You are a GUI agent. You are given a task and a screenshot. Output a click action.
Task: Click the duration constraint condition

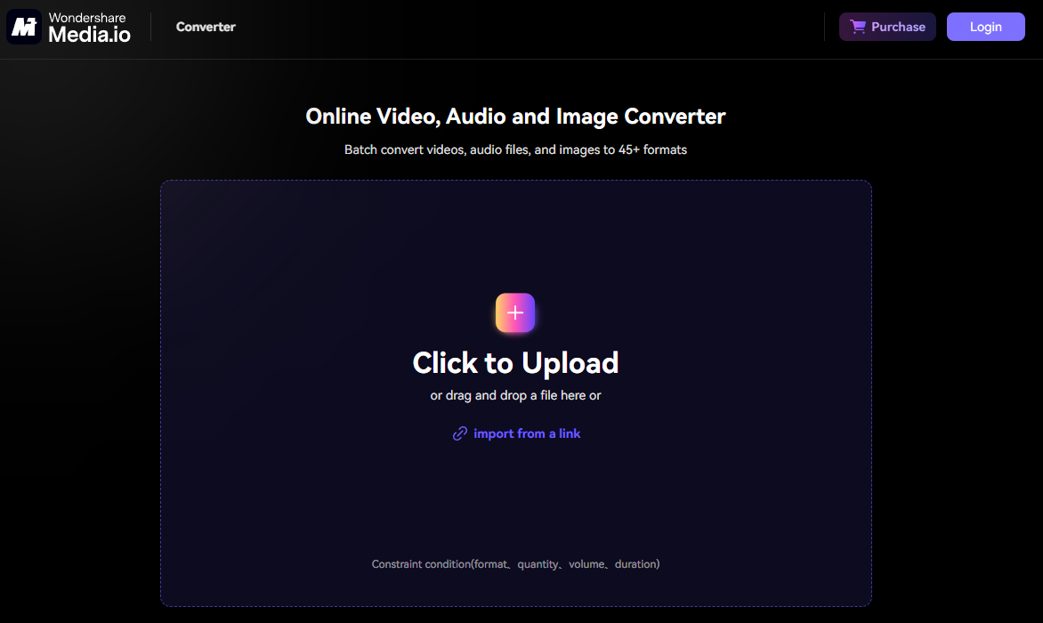click(635, 563)
